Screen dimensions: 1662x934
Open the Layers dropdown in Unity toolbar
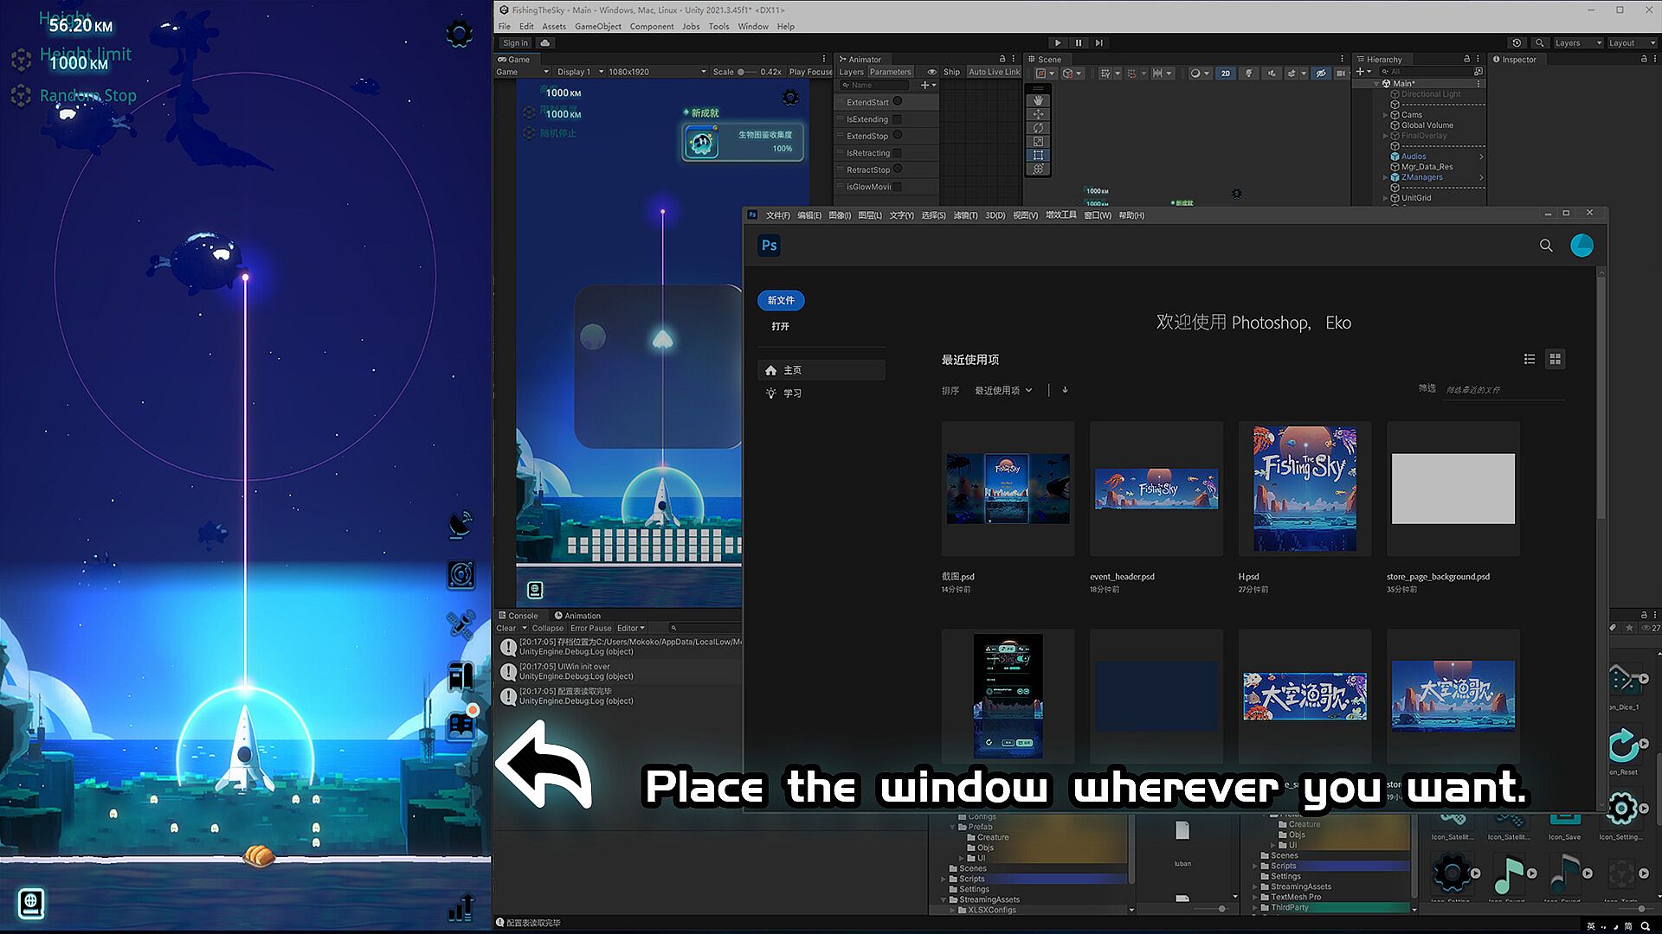1576,42
